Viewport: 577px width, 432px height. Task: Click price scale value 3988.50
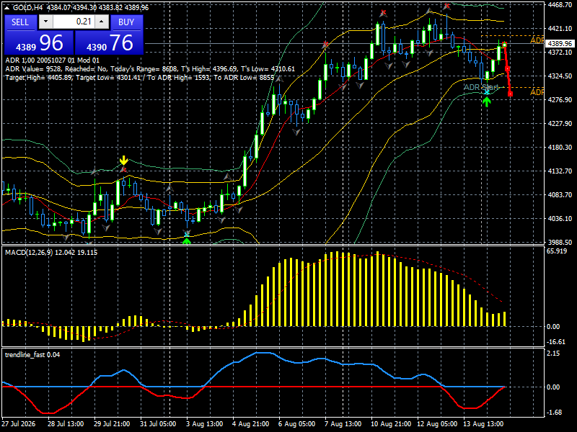coord(560,242)
